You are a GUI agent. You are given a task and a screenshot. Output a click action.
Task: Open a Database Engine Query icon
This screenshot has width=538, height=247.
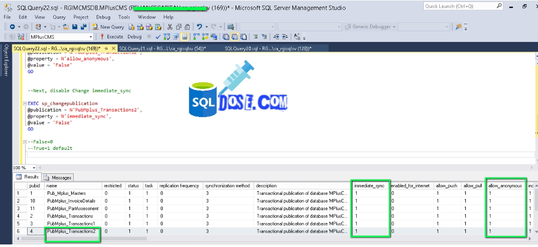(132, 27)
